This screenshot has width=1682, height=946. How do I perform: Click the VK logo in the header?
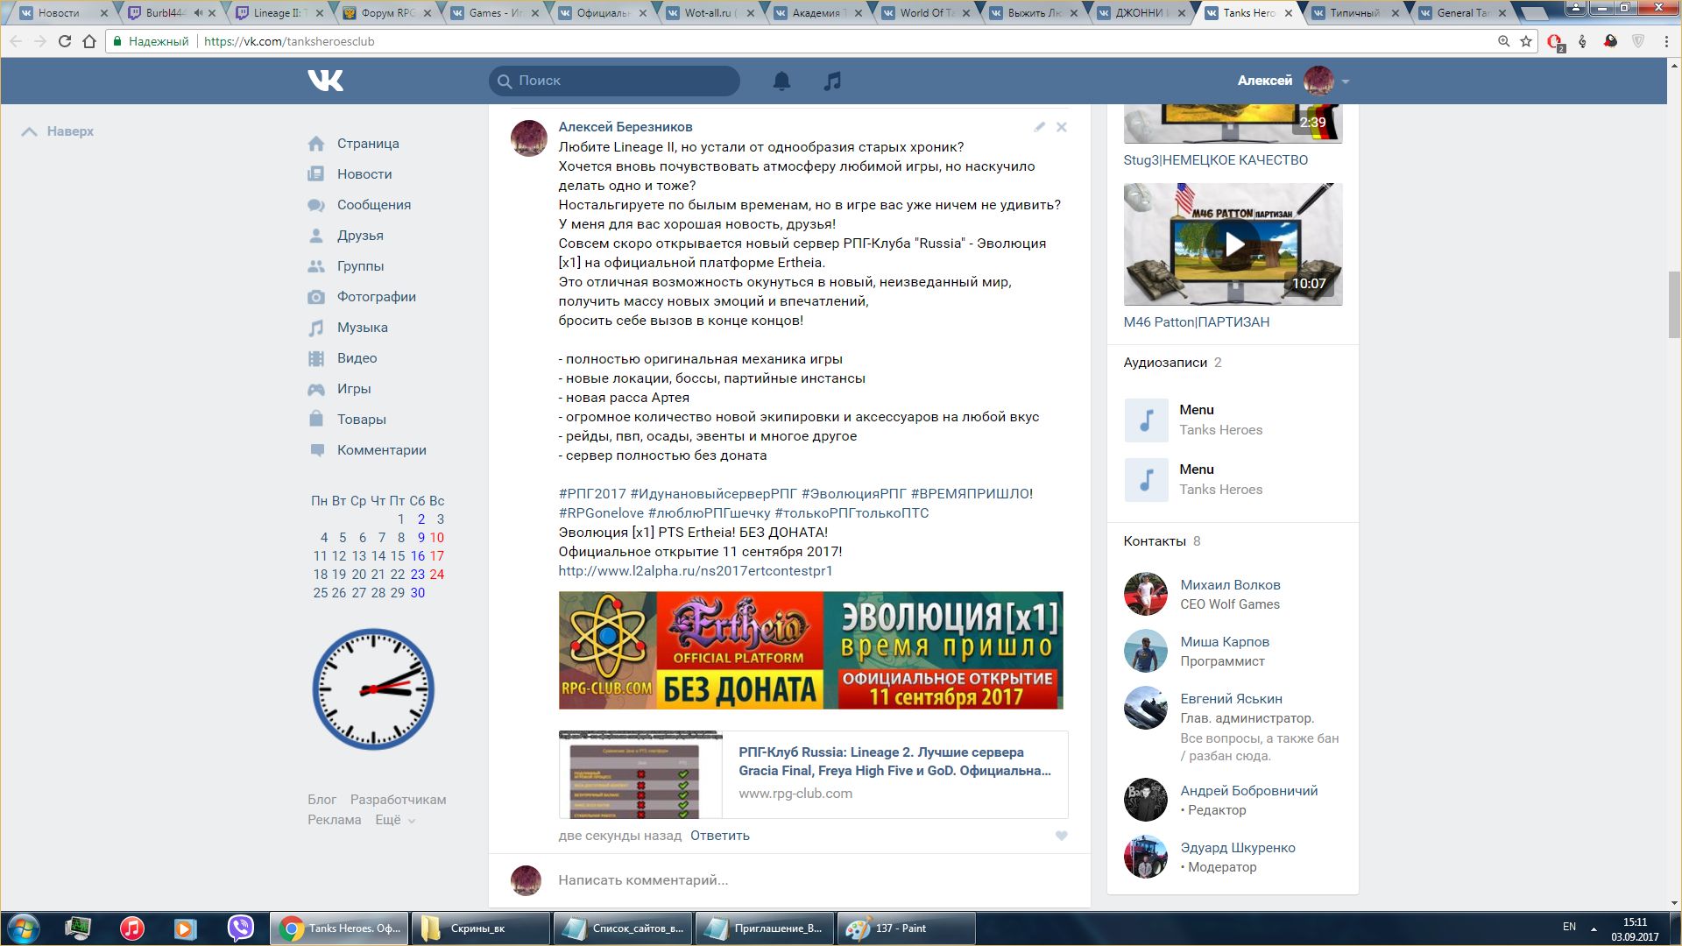(325, 81)
